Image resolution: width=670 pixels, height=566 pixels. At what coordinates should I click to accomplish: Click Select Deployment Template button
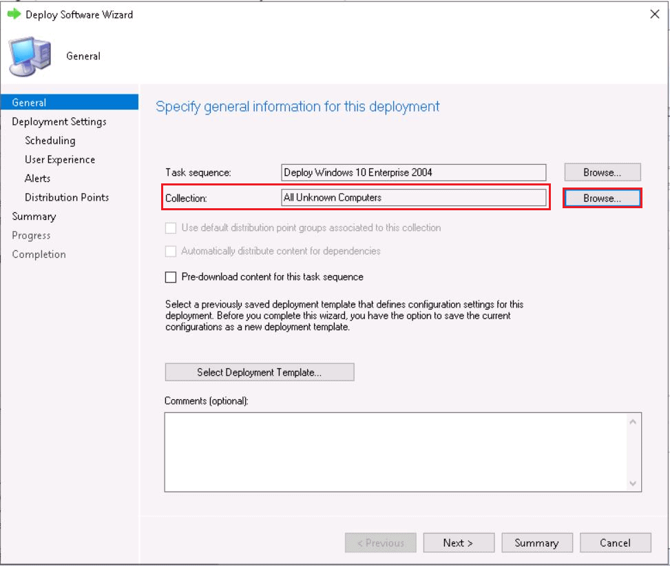tap(260, 372)
